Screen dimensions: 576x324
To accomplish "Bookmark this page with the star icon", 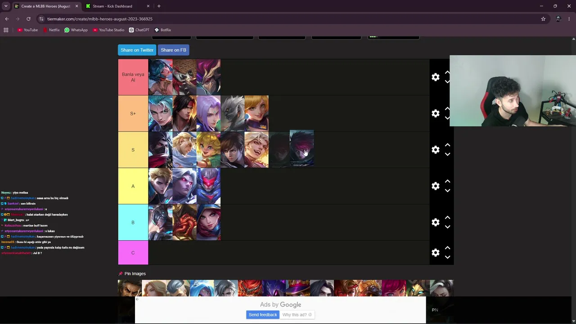I will coord(543,19).
